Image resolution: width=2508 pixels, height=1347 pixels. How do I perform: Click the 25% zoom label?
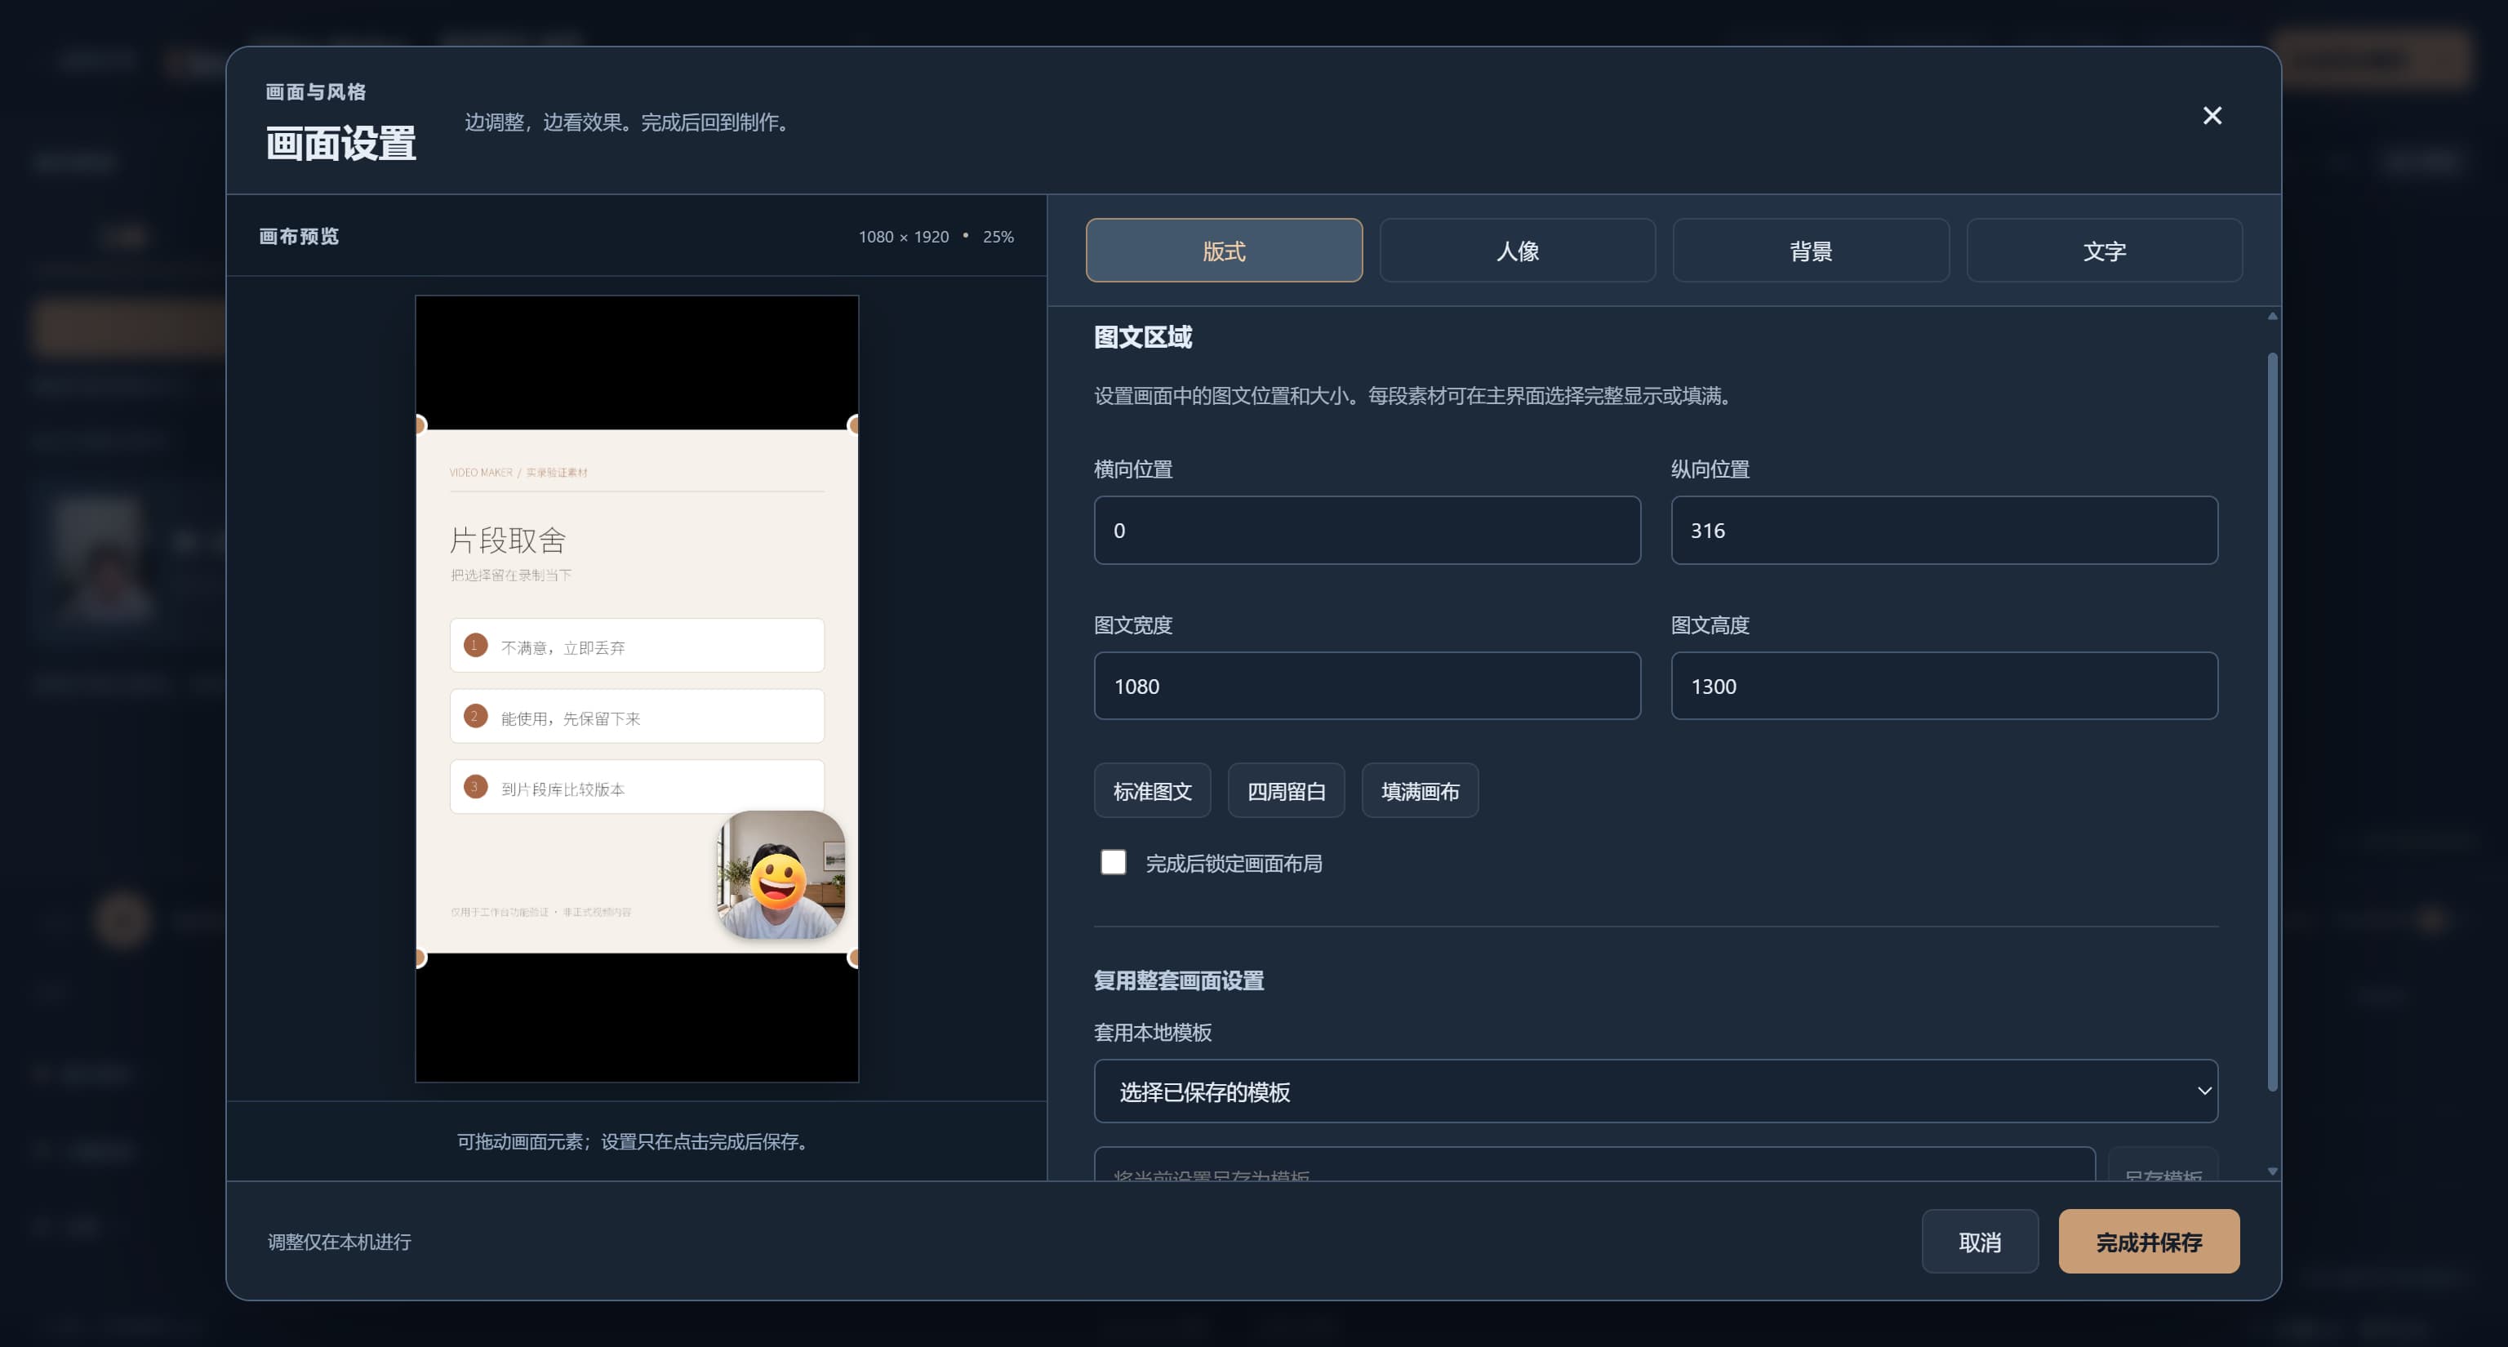998,237
